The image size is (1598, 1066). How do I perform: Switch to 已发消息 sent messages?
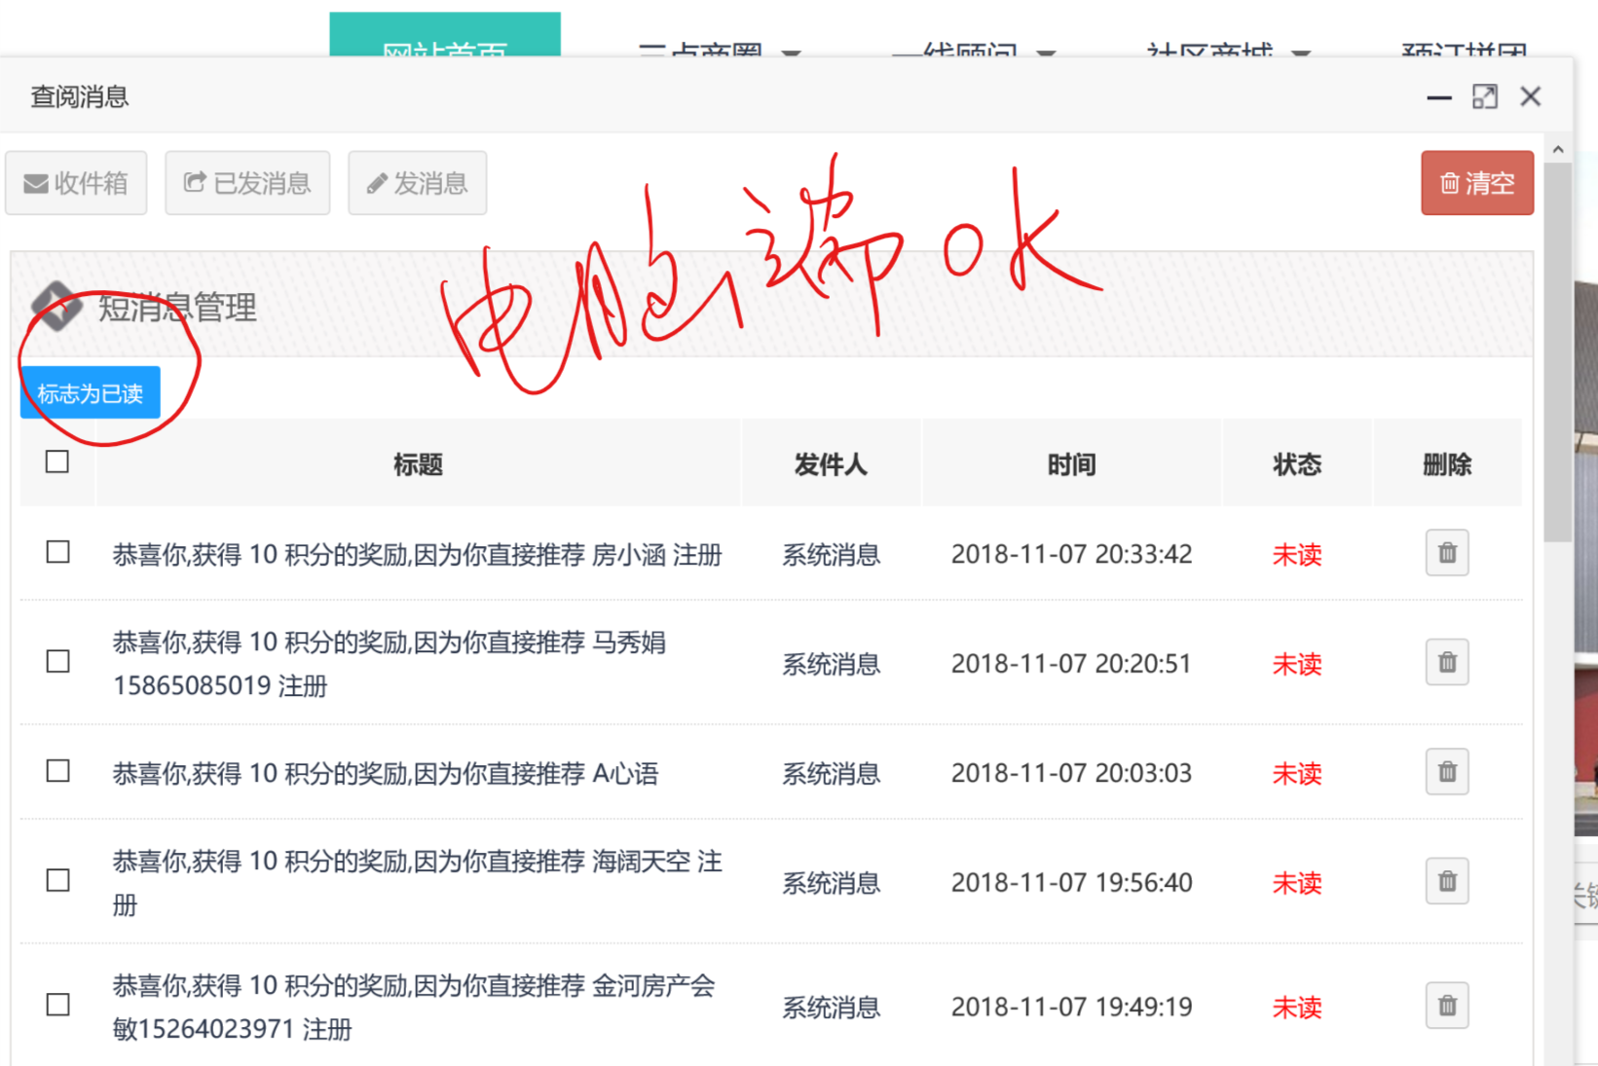coord(247,183)
